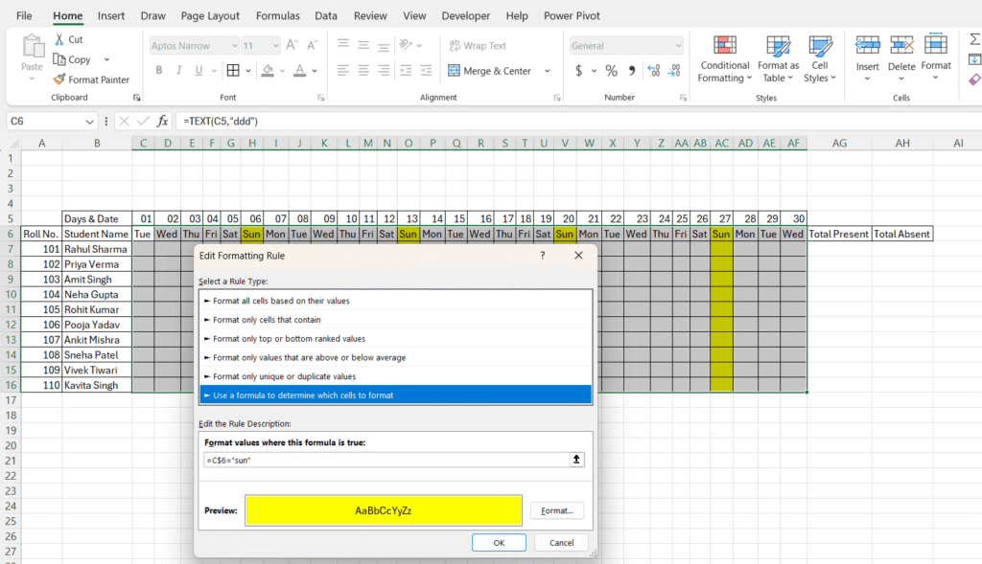Apply Borders using the grid icon
982x564 pixels.
point(233,70)
